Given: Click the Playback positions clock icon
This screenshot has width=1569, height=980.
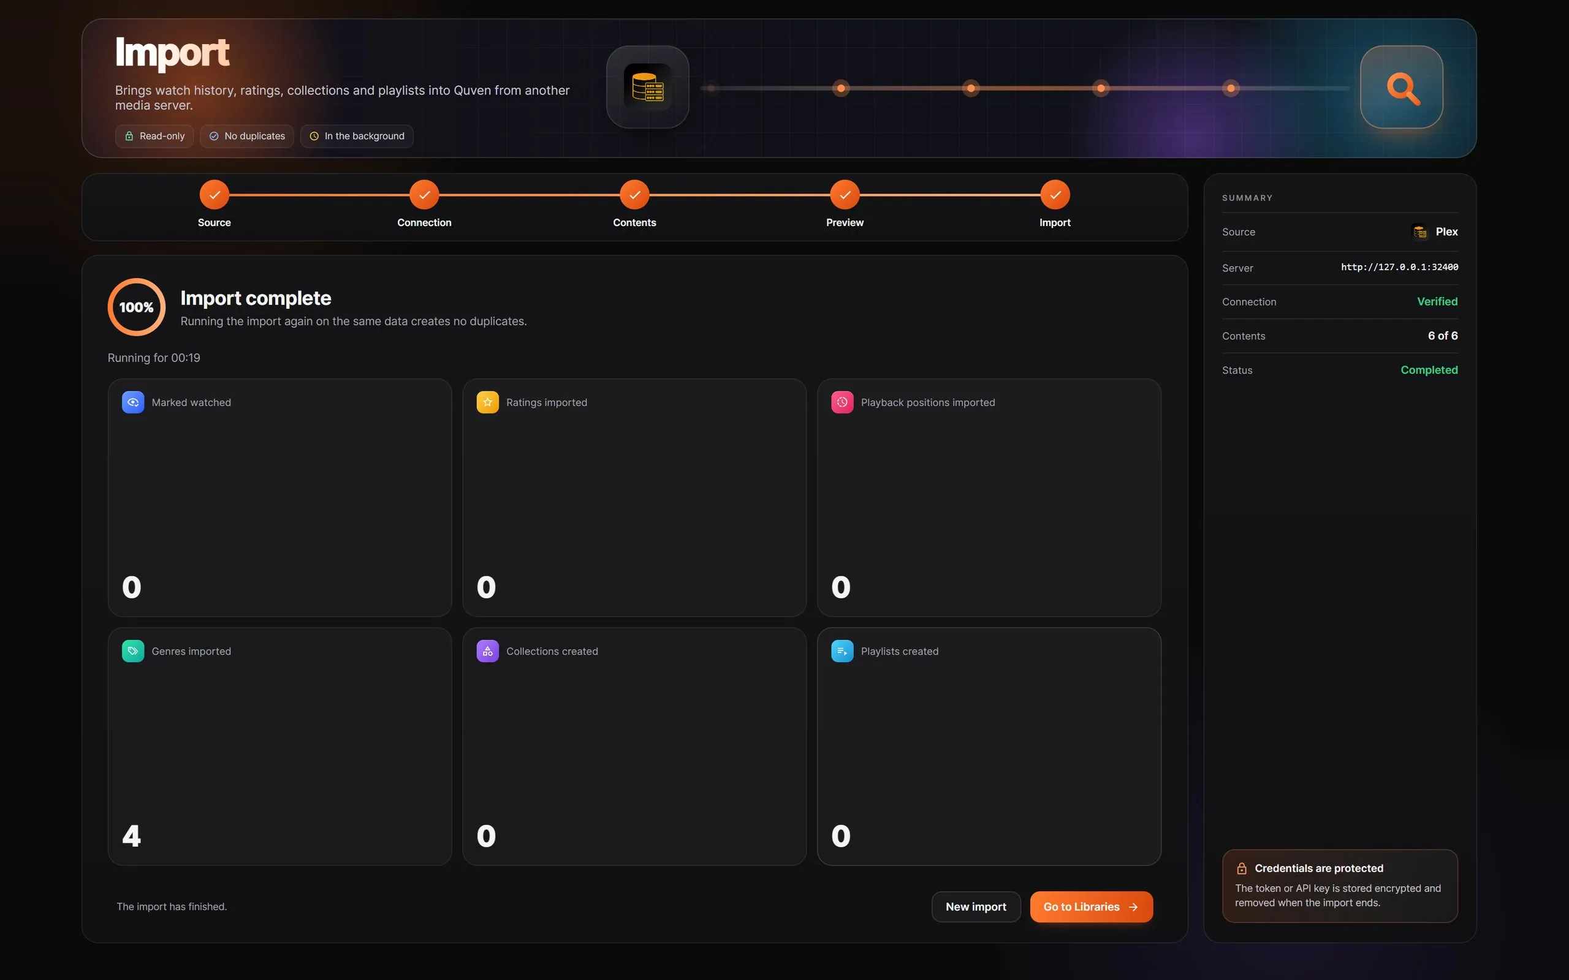Looking at the screenshot, I should click(x=842, y=402).
